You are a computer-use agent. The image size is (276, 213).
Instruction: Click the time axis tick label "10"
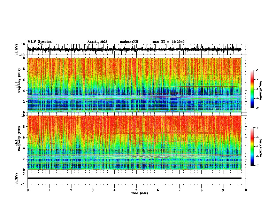tap(245, 190)
